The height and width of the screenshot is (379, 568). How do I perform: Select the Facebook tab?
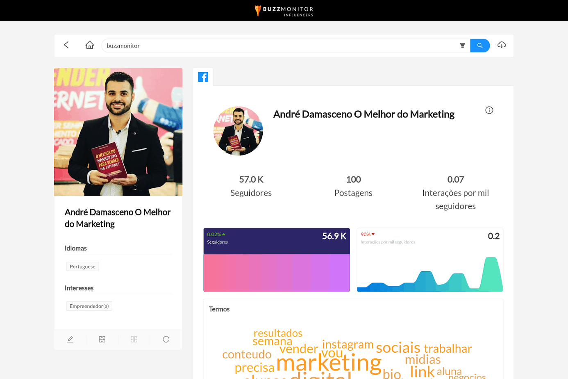[203, 77]
